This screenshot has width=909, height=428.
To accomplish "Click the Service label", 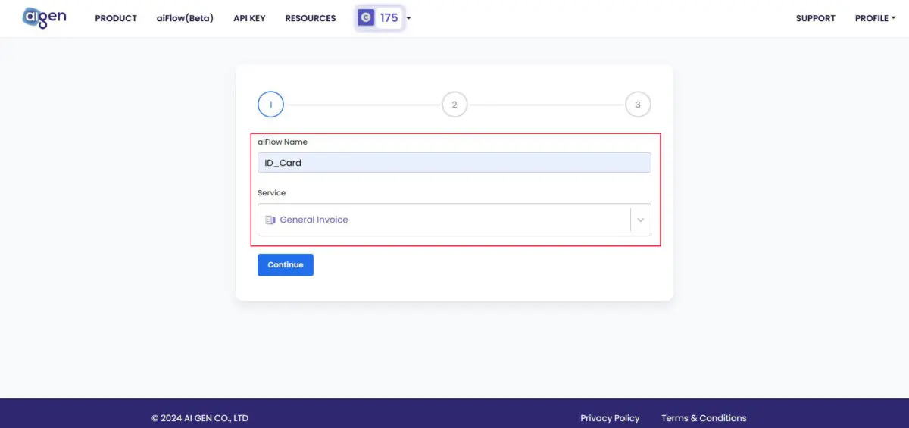I will pos(272,193).
